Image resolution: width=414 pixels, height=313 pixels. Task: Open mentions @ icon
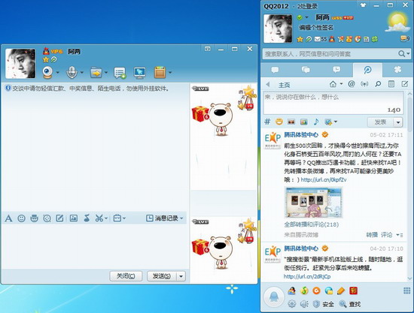click(352, 84)
